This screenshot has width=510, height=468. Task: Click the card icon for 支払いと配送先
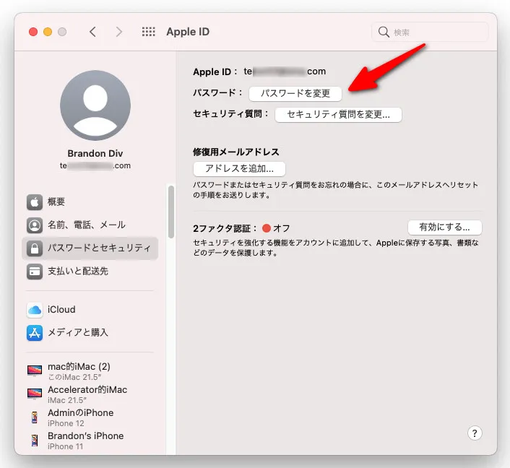35,272
